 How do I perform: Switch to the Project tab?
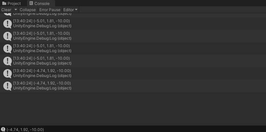point(12,3)
